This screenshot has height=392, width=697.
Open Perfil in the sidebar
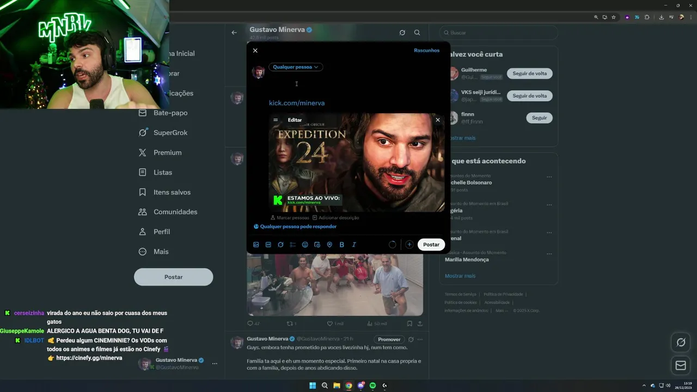[x=154, y=232]
